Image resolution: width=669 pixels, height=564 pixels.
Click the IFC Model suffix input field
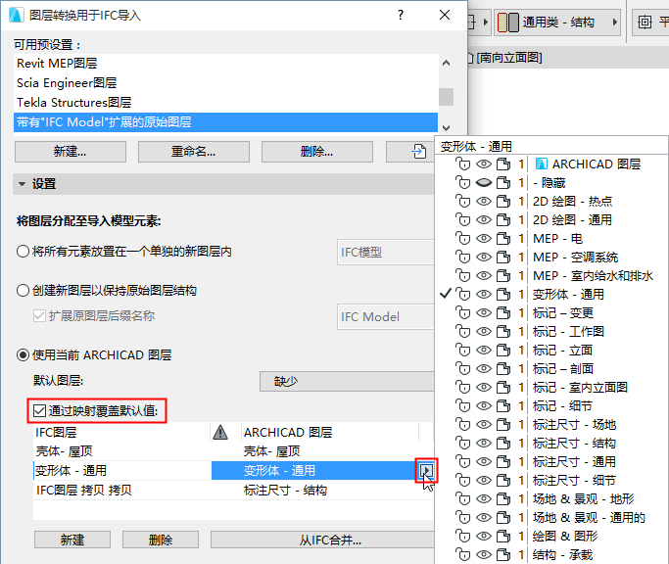click(386, 316)
